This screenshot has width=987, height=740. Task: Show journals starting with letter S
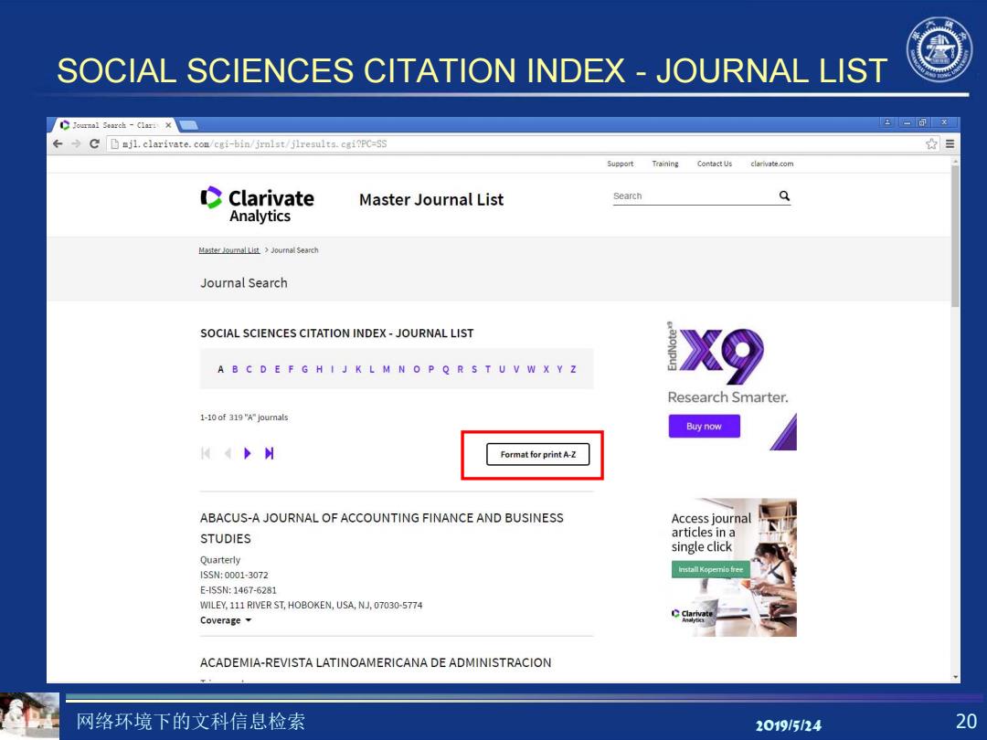click(474, 369)
